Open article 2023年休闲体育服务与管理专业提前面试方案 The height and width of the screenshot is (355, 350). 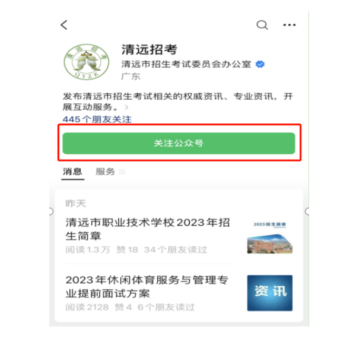[x=147, y=287]
